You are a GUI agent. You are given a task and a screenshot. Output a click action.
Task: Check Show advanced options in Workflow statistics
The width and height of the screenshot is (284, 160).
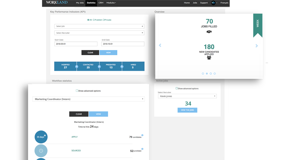coord(77,91)
